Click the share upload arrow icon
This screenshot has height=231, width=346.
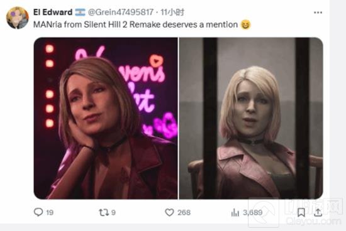click(318, 213)
